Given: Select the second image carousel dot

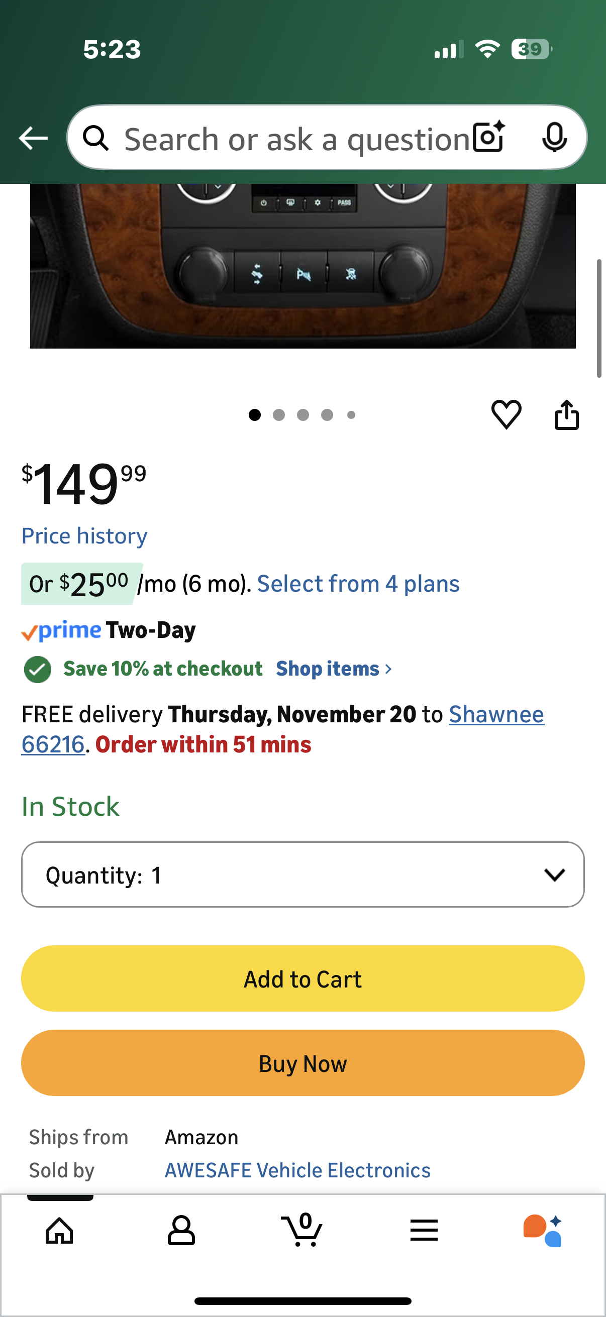Looking at the screenshot, I should [279, 415].
